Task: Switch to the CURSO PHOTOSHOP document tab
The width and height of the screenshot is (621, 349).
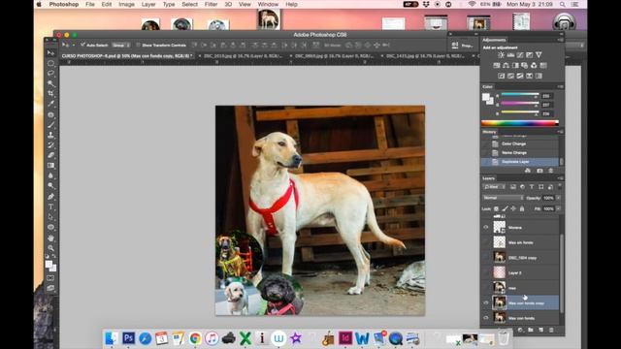Action: tap(127, 56)
